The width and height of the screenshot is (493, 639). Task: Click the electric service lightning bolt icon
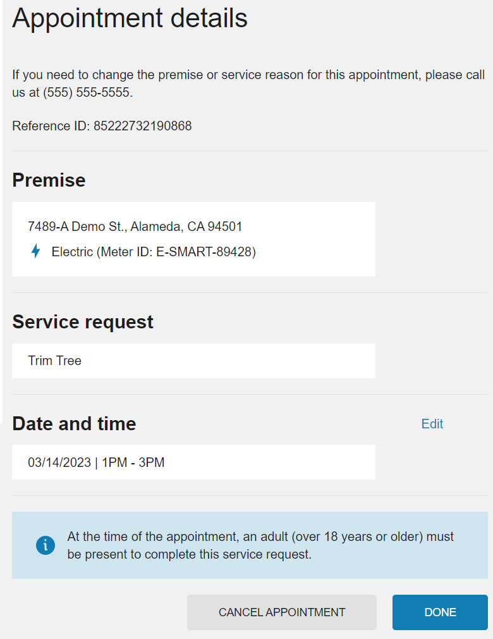pyautogui.click(x=36, y=251)
